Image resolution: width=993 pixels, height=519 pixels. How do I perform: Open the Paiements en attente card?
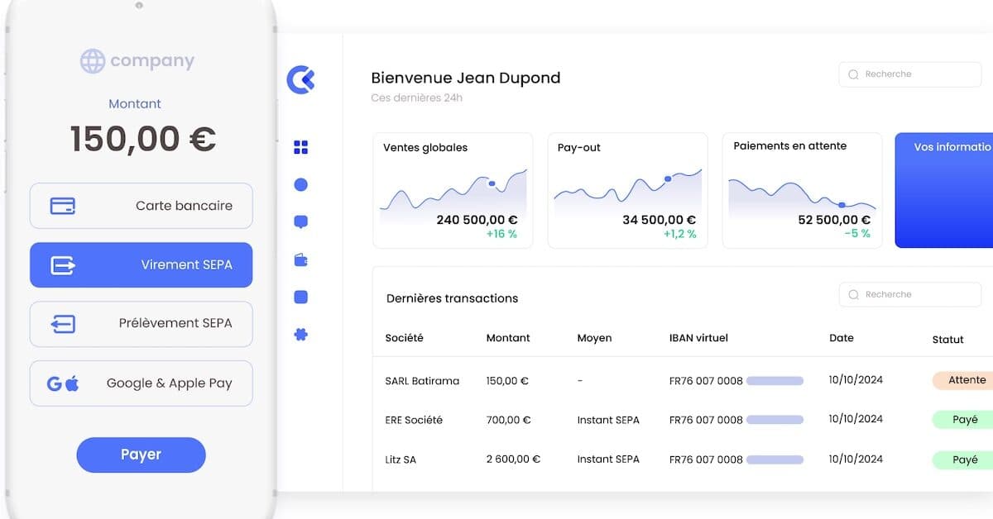point(803,190)
